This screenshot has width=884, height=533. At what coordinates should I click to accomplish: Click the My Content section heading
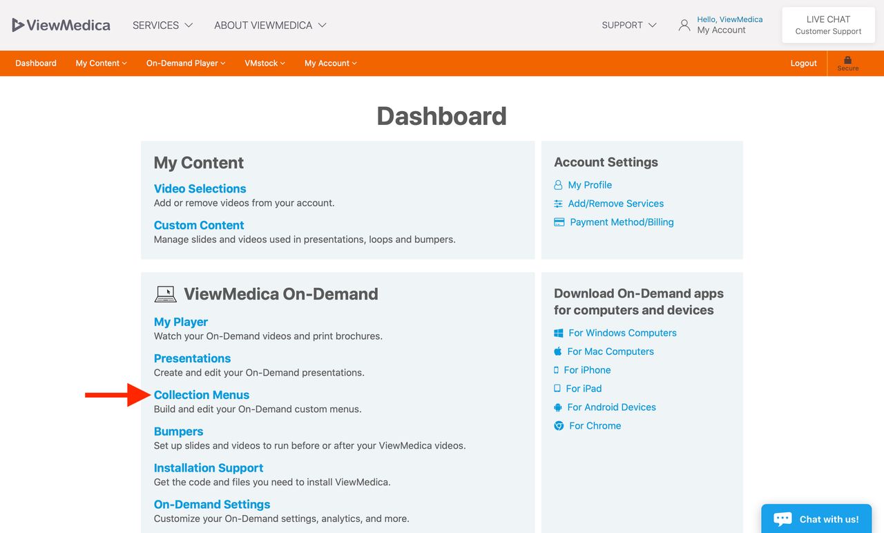199,163
